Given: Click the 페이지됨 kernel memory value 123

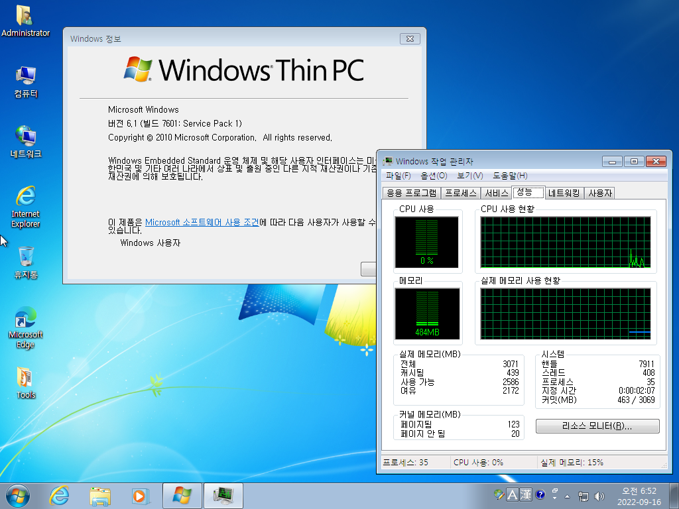Looking at the screenshot, I should [514, 424].
